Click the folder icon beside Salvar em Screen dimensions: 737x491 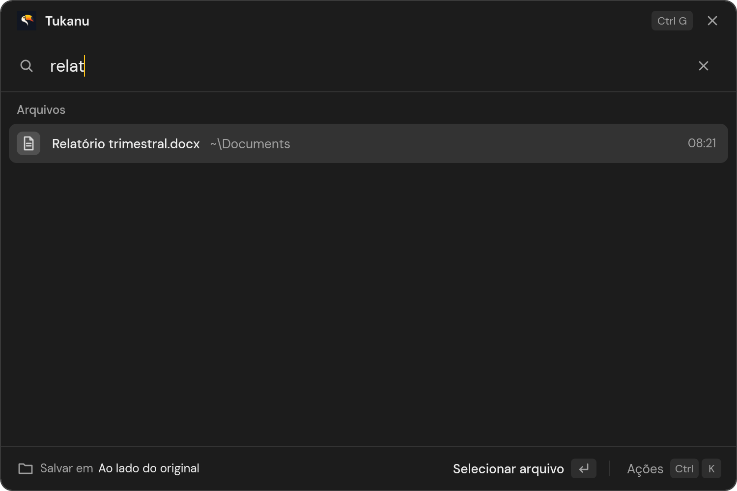tap(26, 468)
